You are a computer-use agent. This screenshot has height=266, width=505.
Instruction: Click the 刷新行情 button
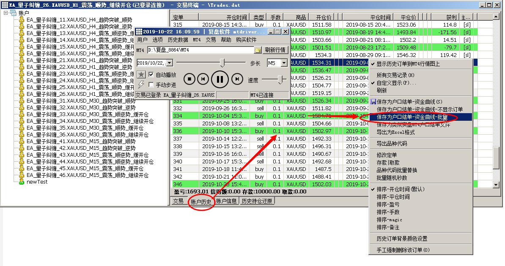275,50
